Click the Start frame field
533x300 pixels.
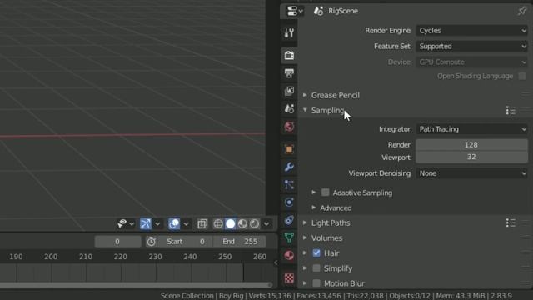pyautogui.click(x=186, y=242)
